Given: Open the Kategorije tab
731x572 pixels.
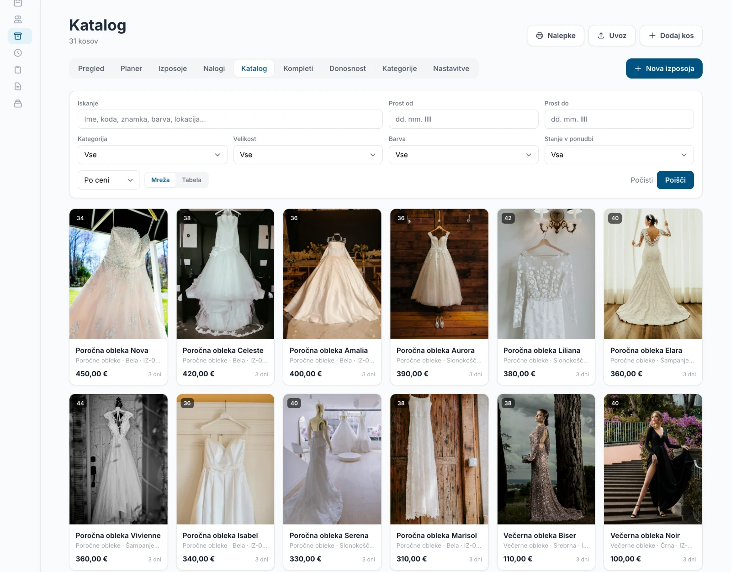Looking at the screenshot, I should [399, 68].
